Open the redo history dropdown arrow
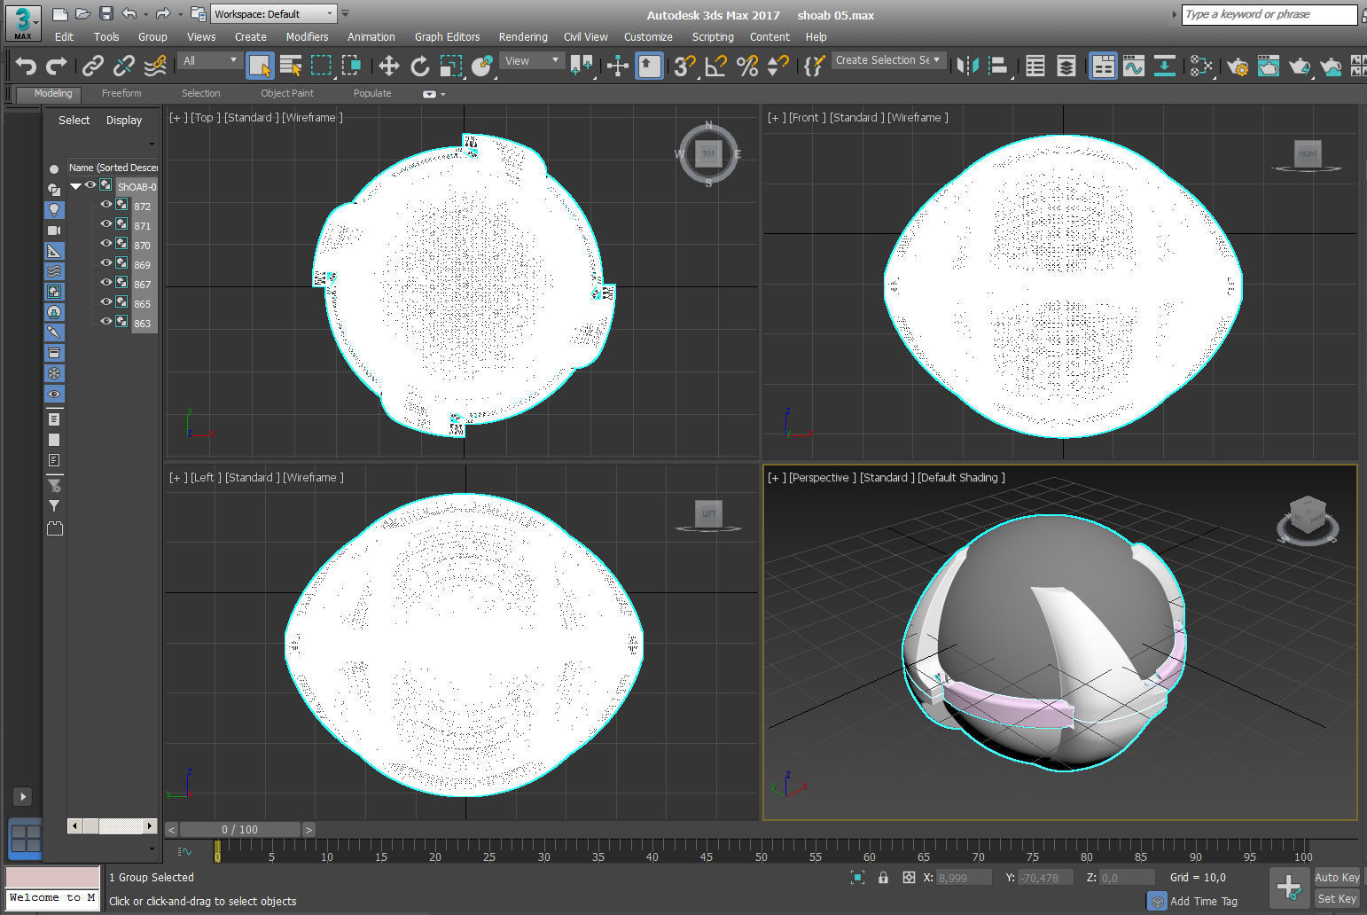Viewport: 1367px width, 915px height. click(x=180, y=14)
